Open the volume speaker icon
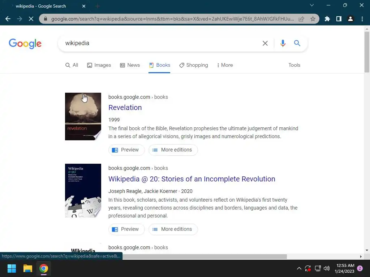 (x=327, y=268)
